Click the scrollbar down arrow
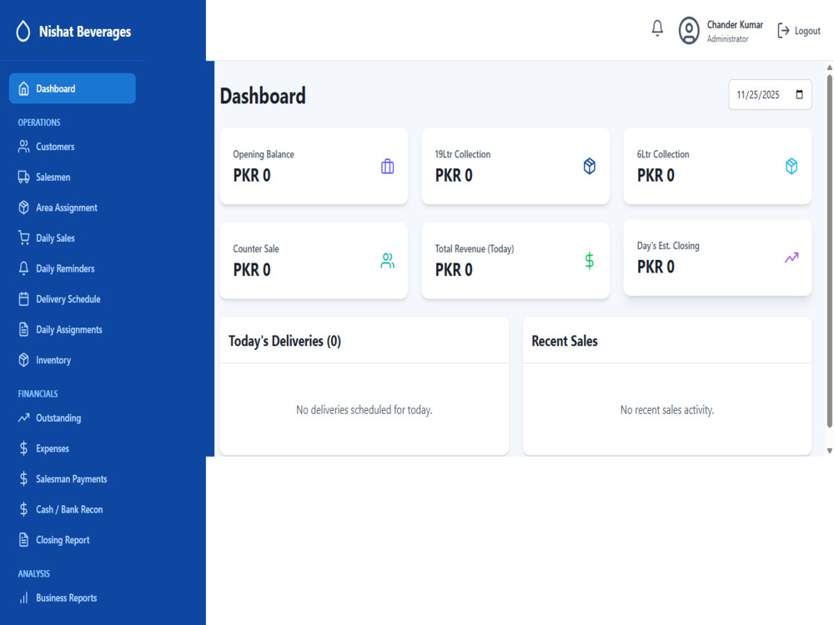This screenshot has width=834, height=625. 829,451
